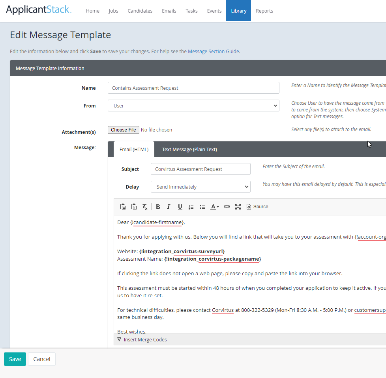Open the Delay dropdown
Viewport: 386px width, 378px height.
[x=200, y=187]
